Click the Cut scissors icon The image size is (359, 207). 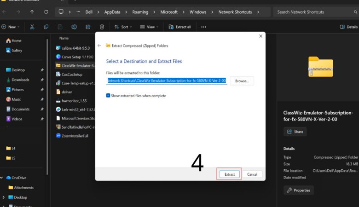click(x=32, y=27)
